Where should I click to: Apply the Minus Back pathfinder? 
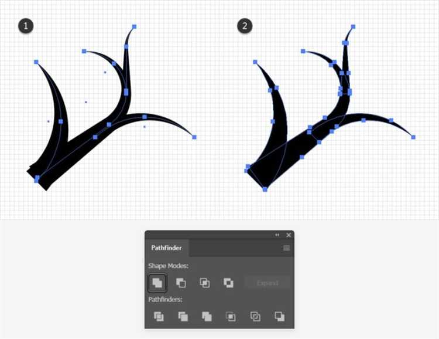pyautogui.click(x=279, y=316)
